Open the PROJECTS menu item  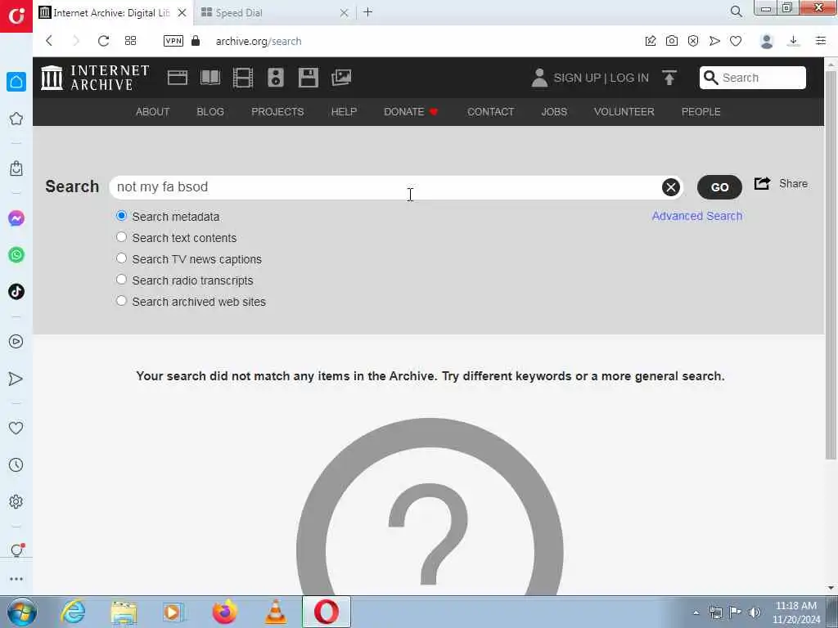[x=277, y=111]
